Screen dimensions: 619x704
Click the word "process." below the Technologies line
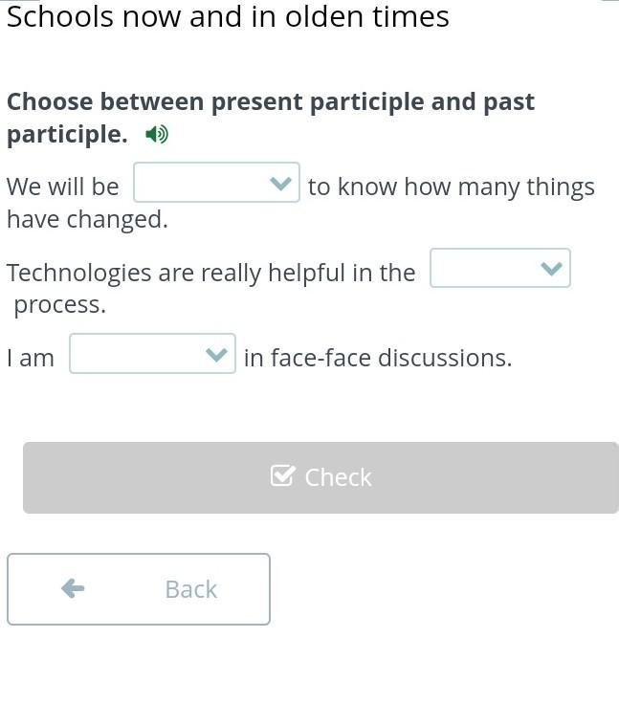point(59,305)
